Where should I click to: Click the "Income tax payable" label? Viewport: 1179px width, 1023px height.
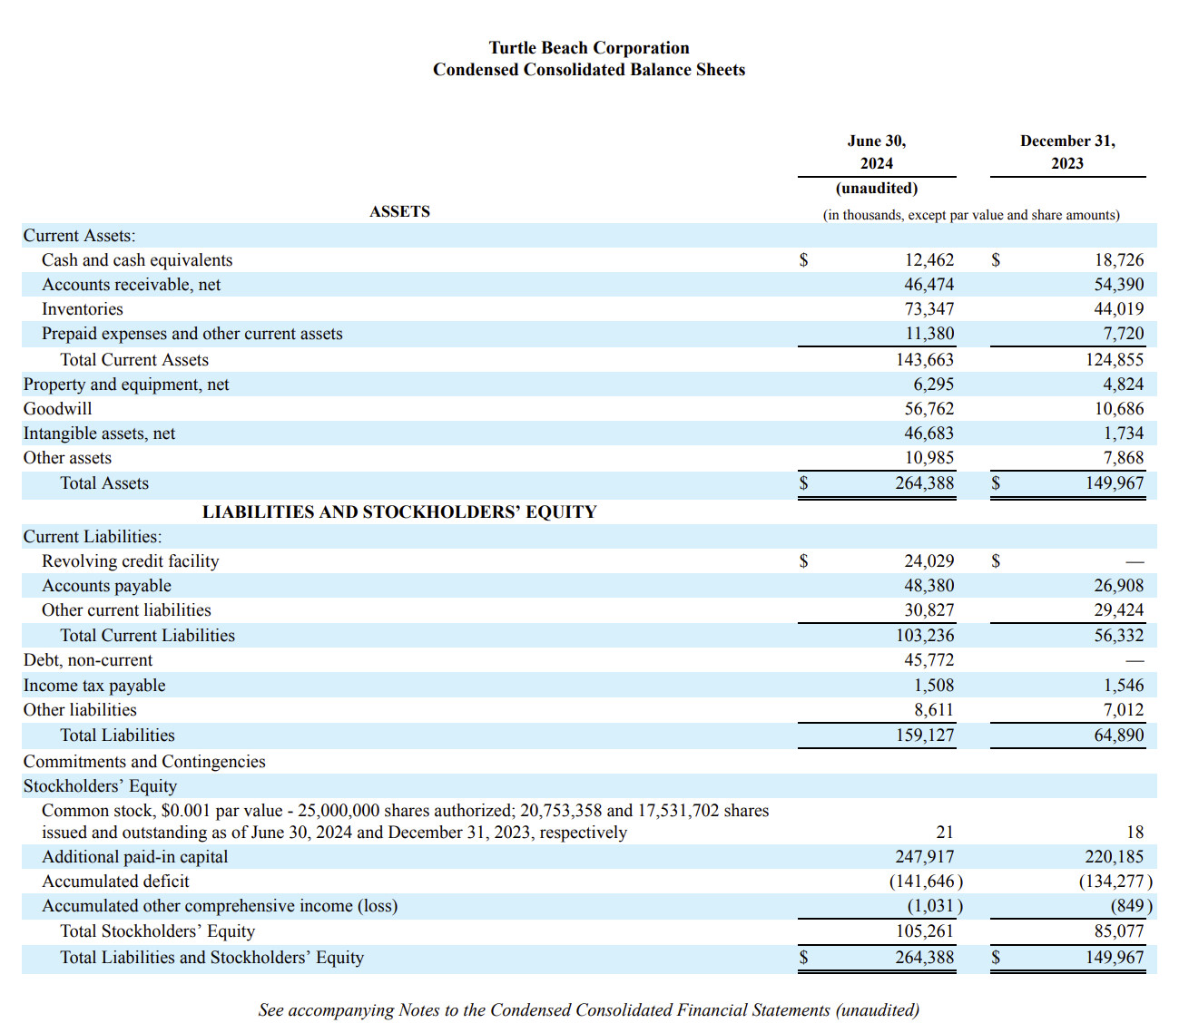94,686
